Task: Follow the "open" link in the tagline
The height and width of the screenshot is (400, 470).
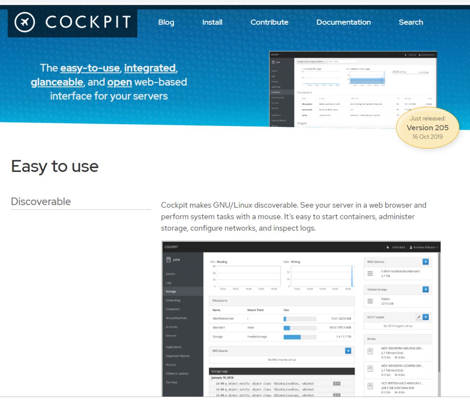Action: coord(120,82)
